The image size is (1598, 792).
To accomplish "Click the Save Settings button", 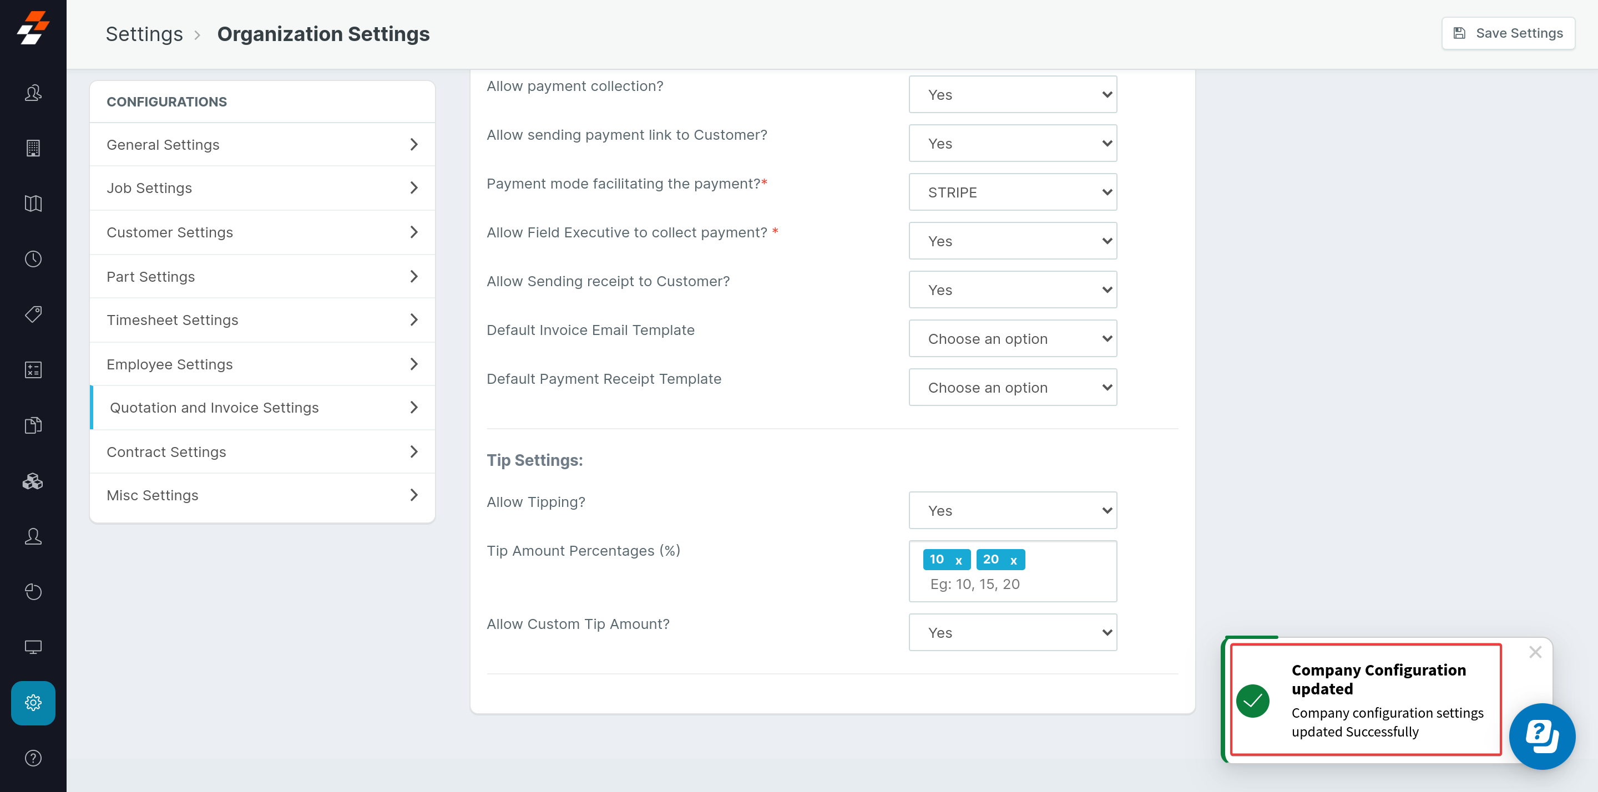I will (x=1508, y=33).
